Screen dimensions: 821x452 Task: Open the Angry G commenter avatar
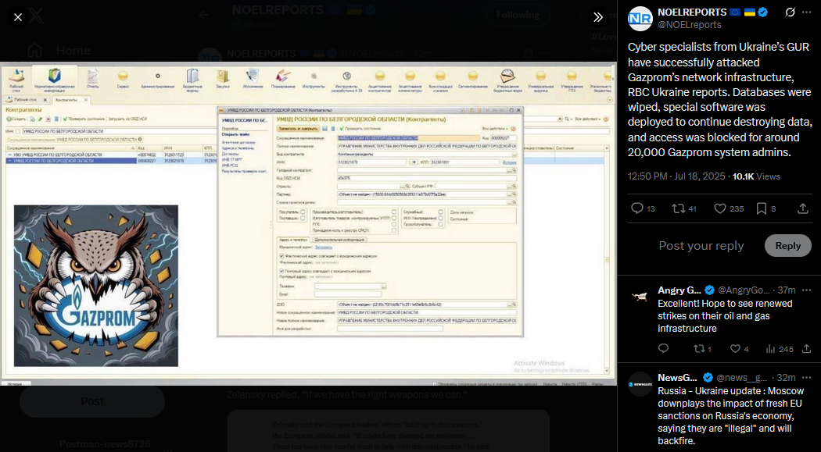coord(640,297)
